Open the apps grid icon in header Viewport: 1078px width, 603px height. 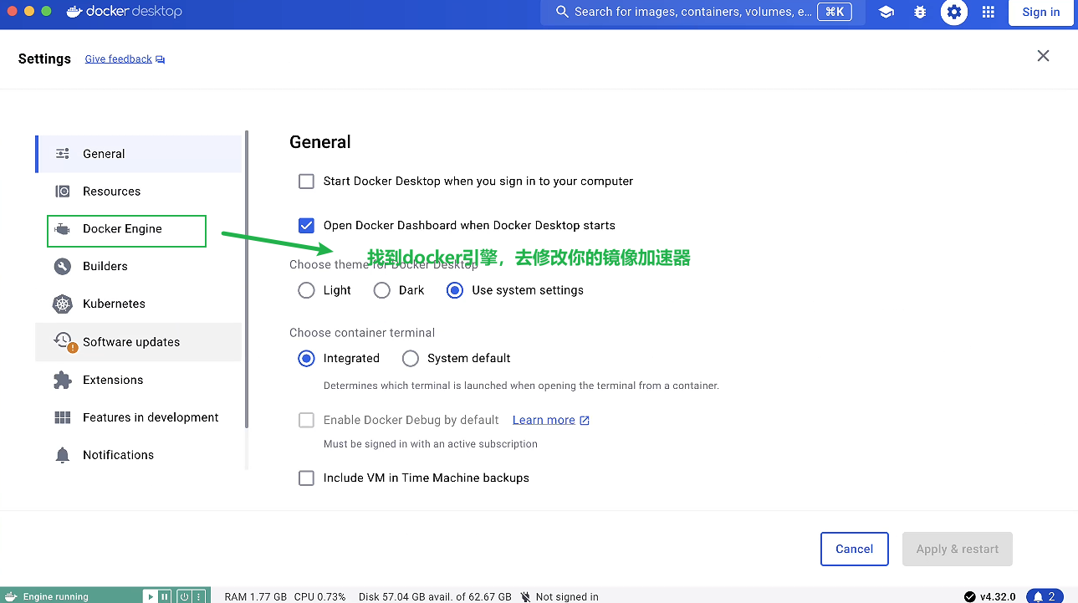(x=989, y=12)
